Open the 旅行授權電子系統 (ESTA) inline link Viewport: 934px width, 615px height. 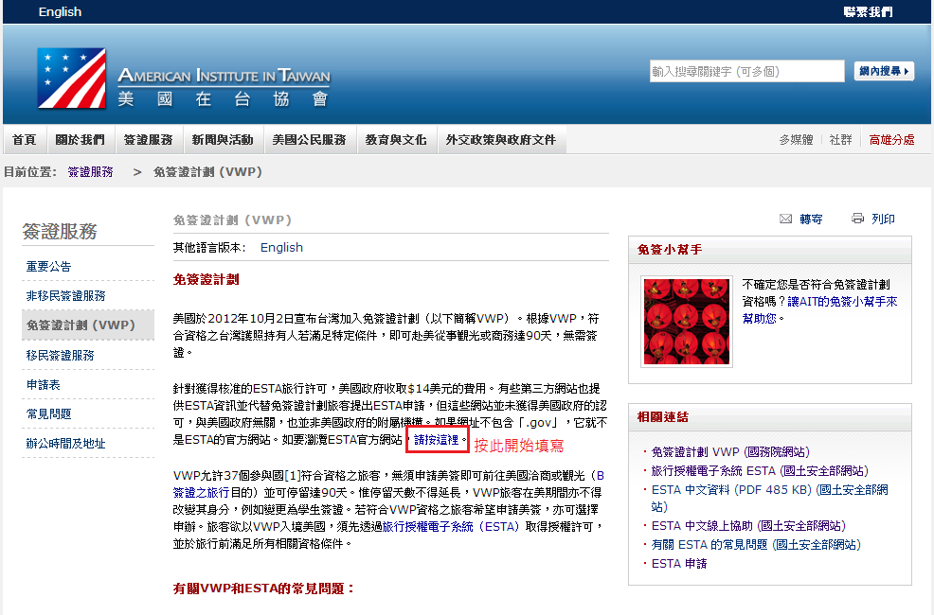451,526
